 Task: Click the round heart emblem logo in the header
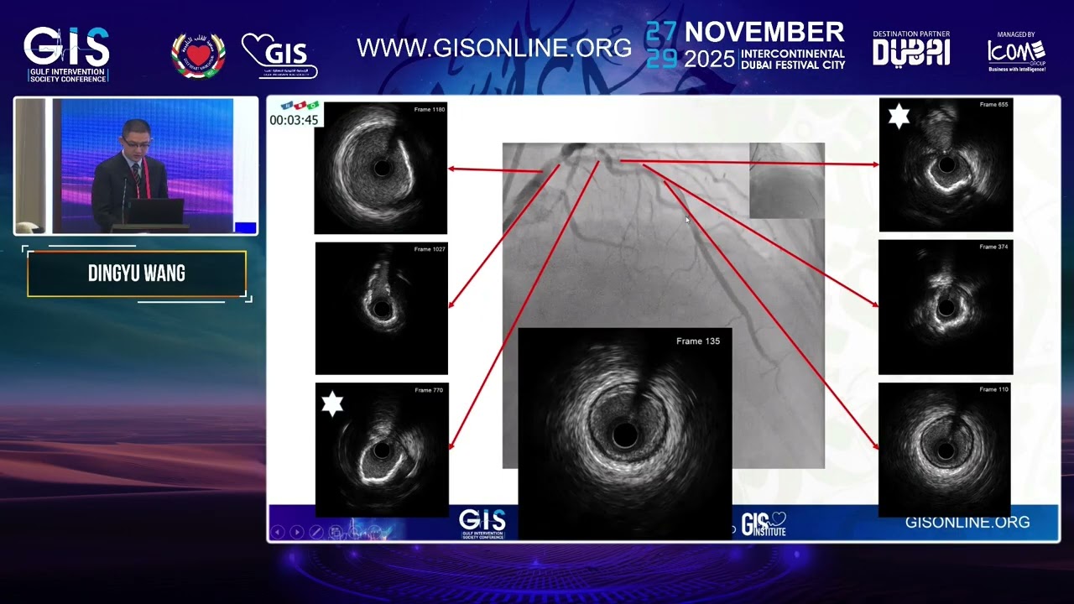point(198,55)
